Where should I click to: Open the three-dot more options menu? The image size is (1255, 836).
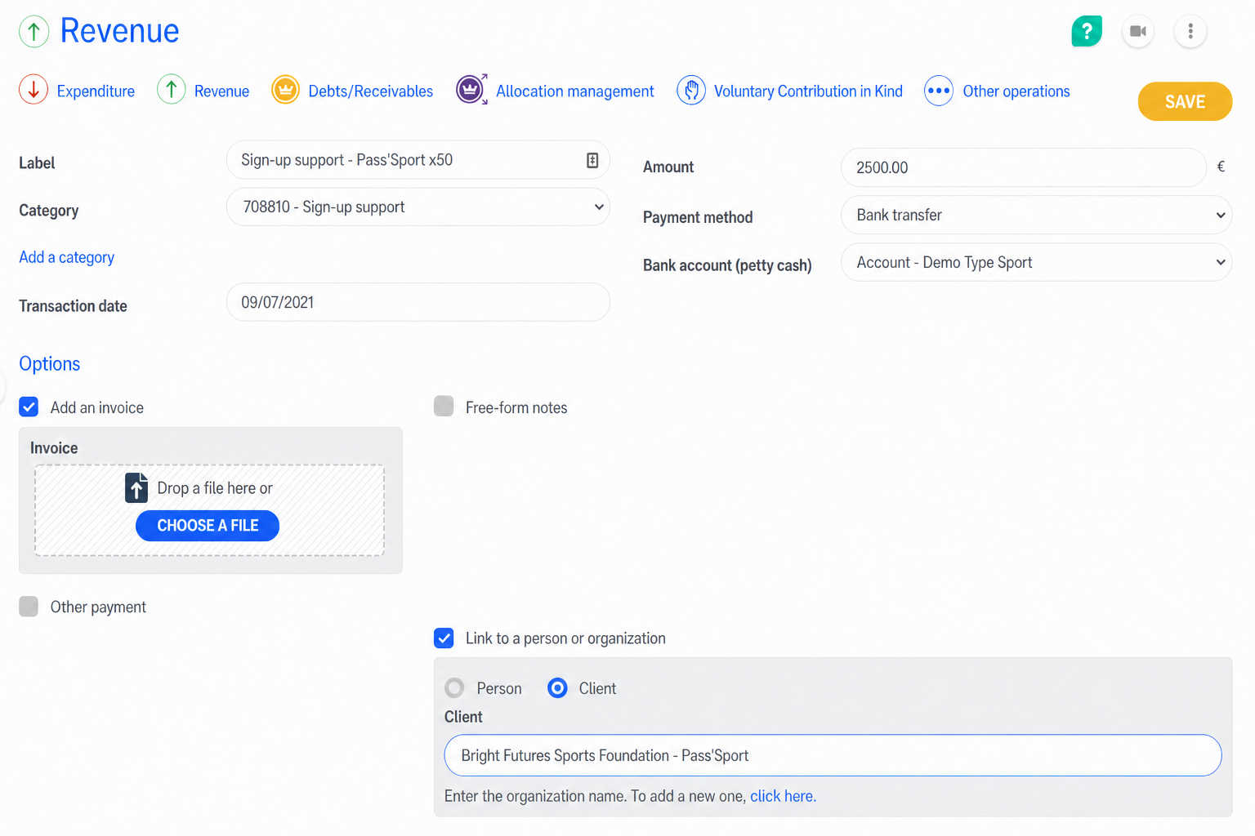(x=1190, y=31)
